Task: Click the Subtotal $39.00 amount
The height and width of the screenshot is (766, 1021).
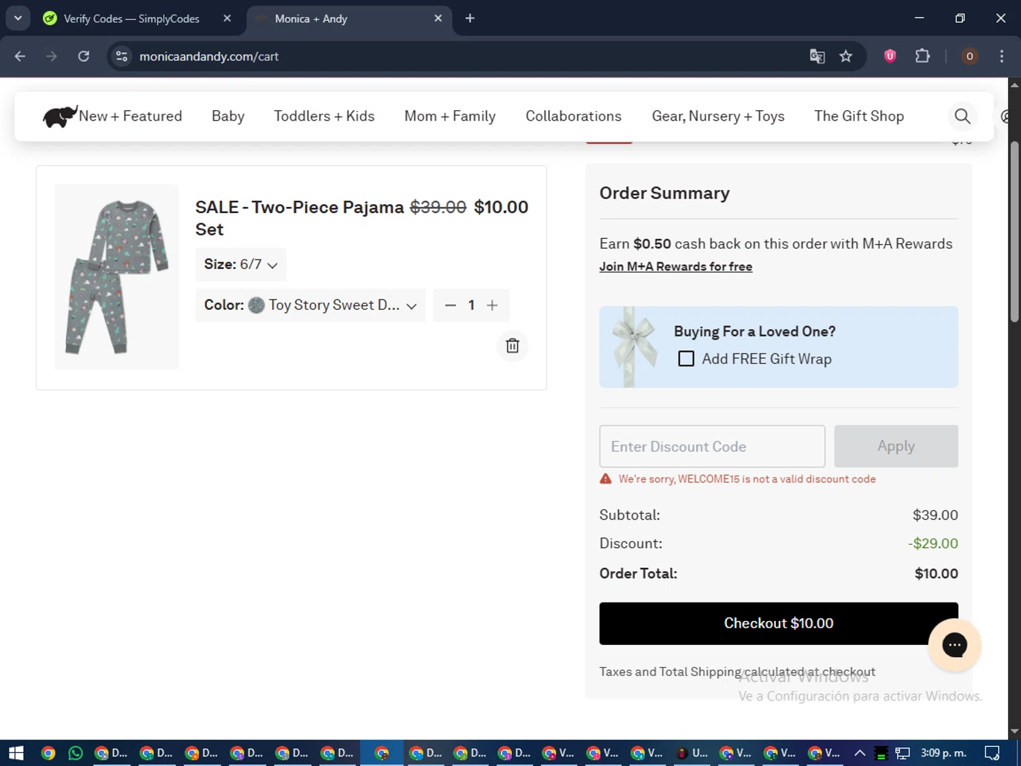Action: coord(935,515)
